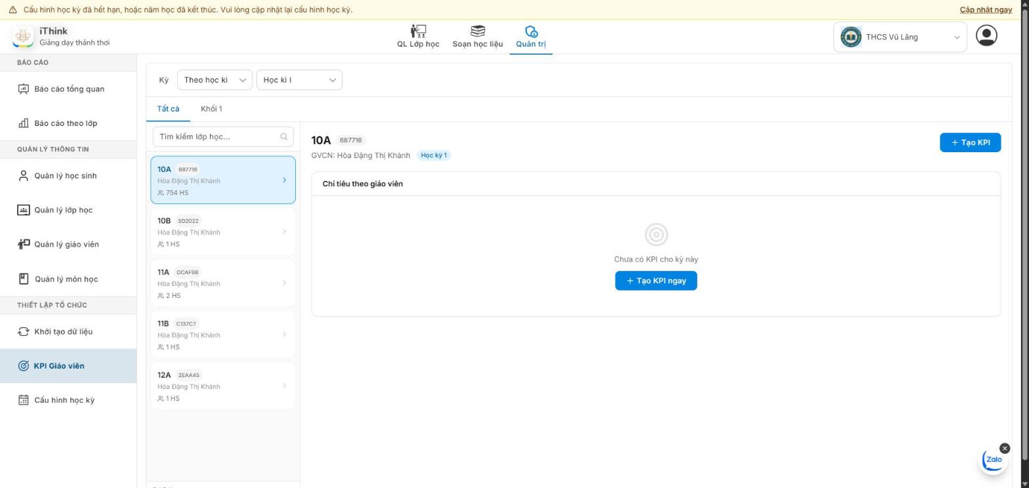Click the Học kỳ 1 badge
1029x488 pixels.
434,155
